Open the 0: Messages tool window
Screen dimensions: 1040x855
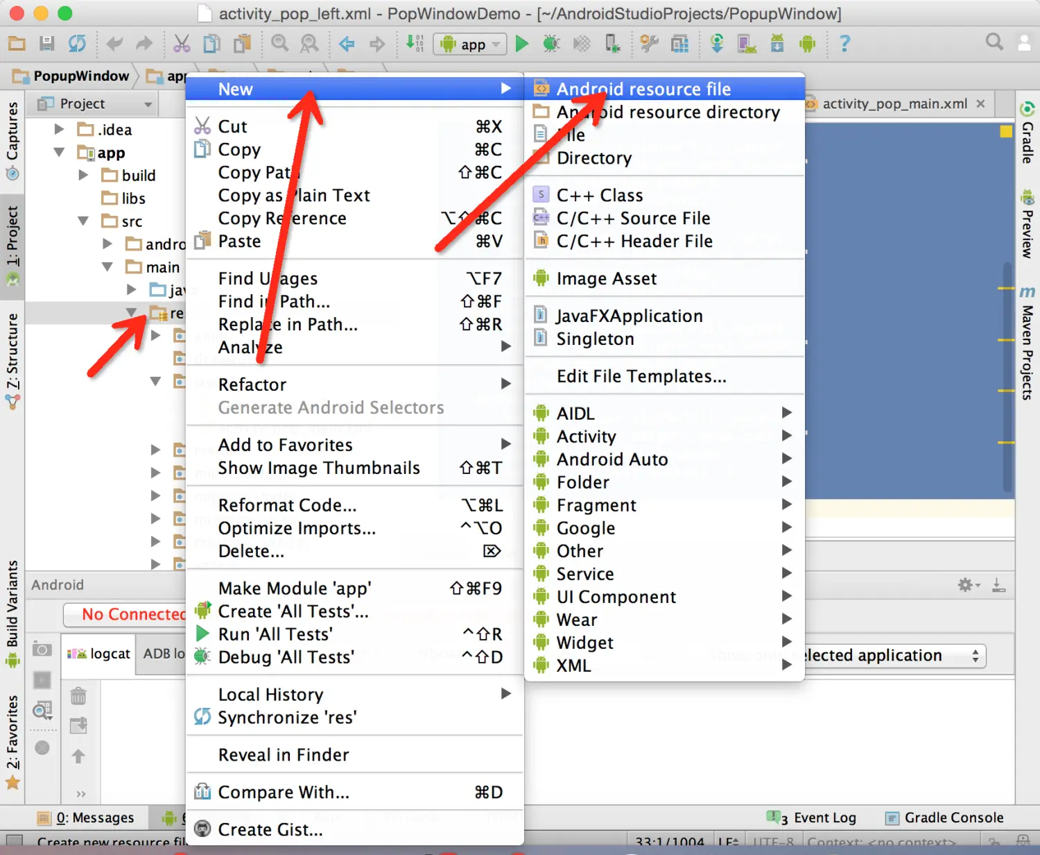[85, 818]
